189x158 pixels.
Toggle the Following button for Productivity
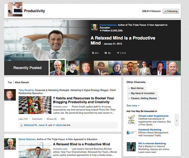click(x=171, y=11)
